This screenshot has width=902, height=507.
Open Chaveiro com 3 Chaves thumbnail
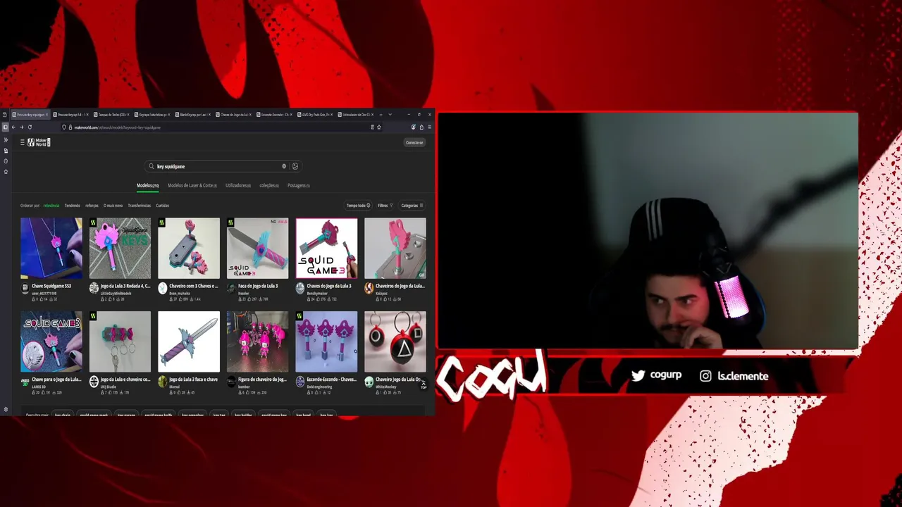(x=189, y=249)
